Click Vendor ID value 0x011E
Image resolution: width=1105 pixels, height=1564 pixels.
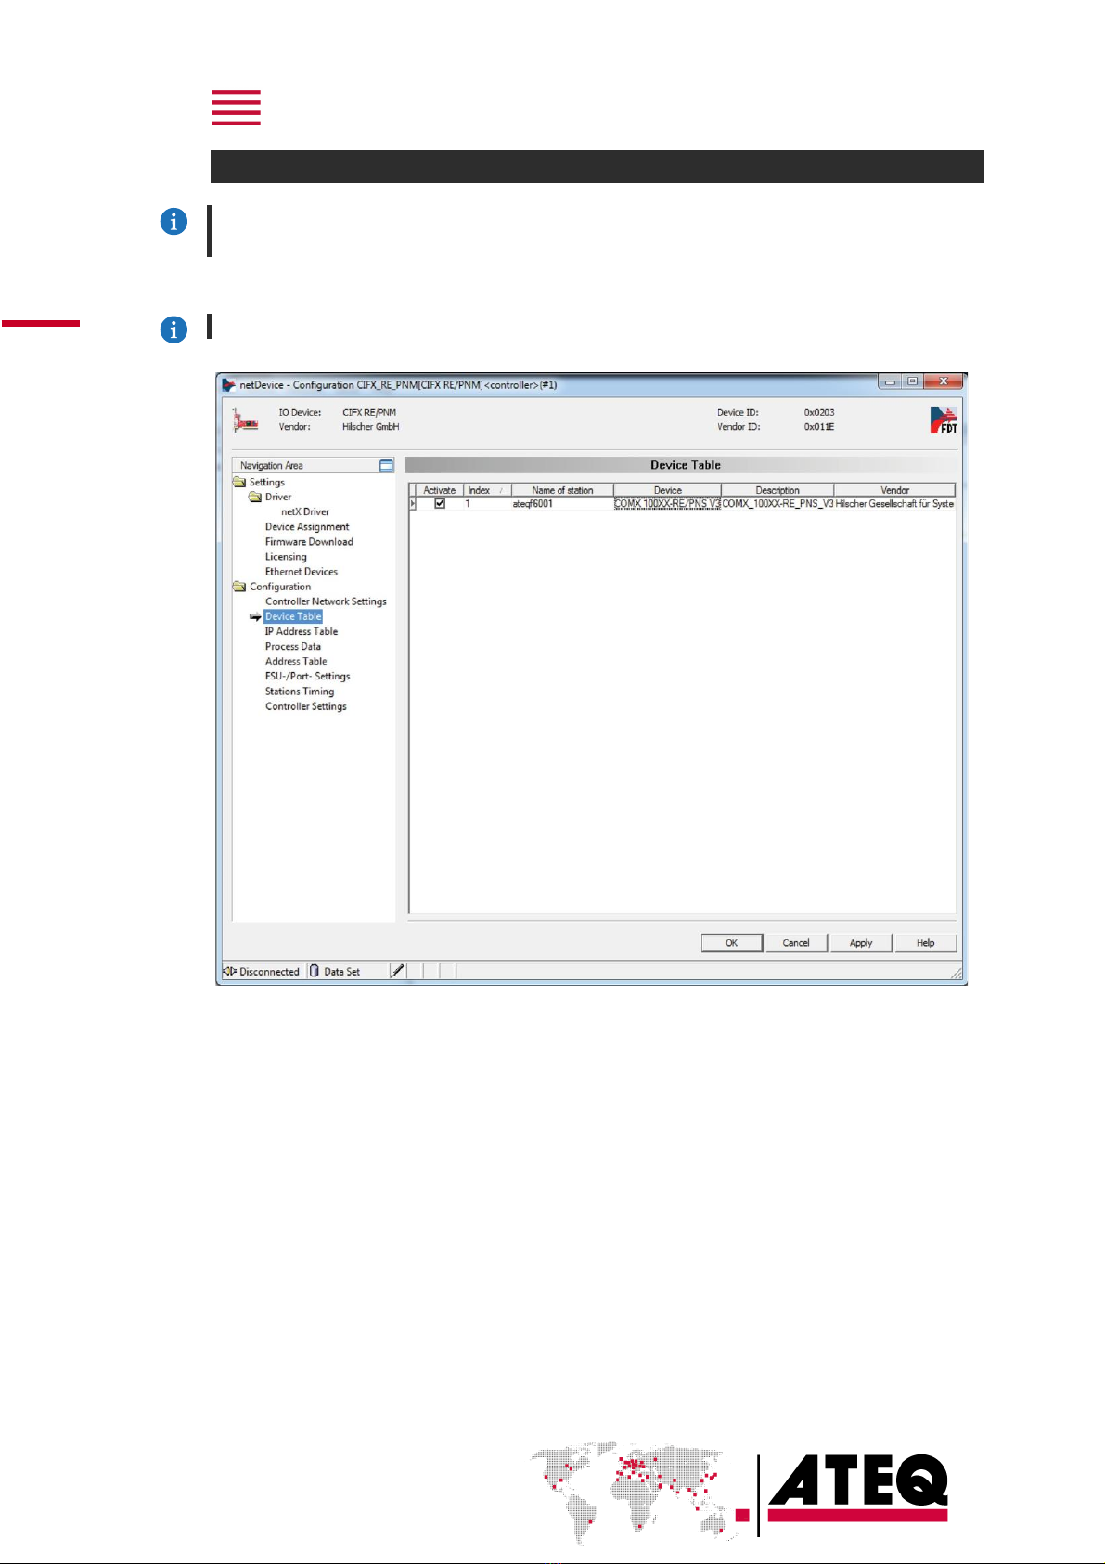819,427
